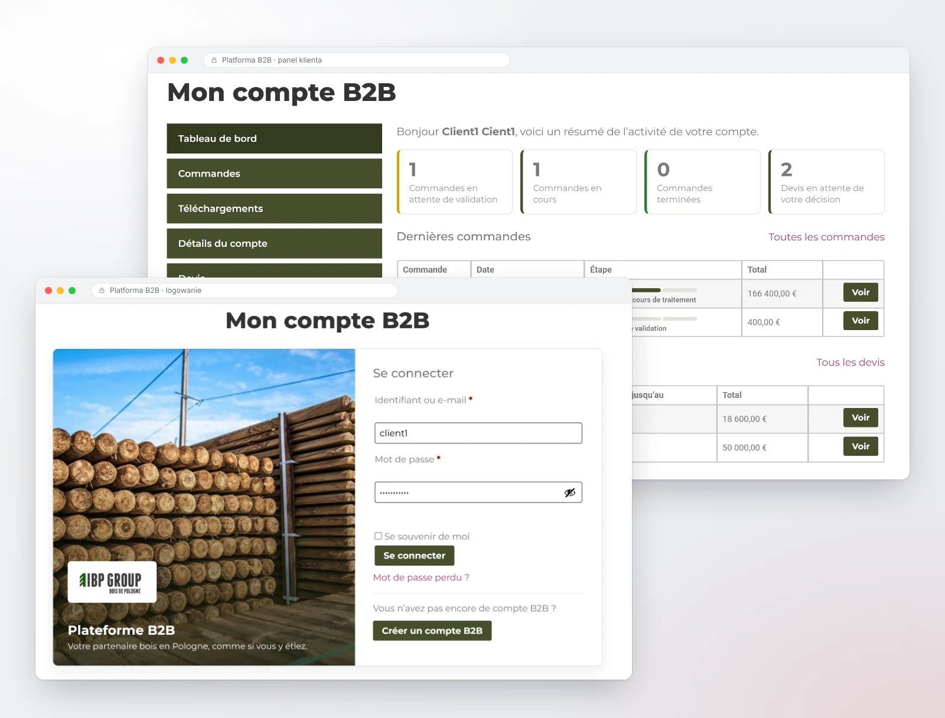The height and width of the screenshot is (718, 945).
Task: View the 50 000,00 € quote
Action: pos(861,446)
